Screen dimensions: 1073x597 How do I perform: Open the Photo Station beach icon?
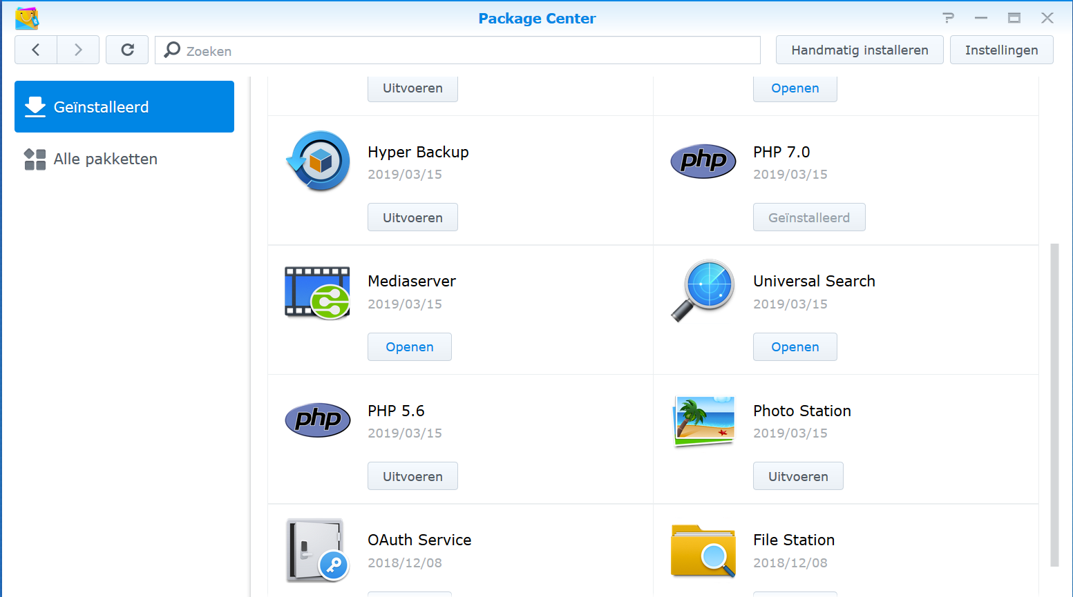(703, 420)
